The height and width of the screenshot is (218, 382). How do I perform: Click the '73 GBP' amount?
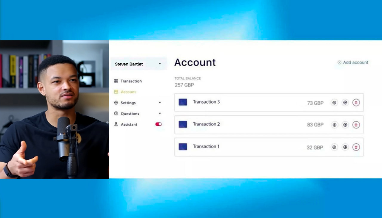[x=315, y=103]
